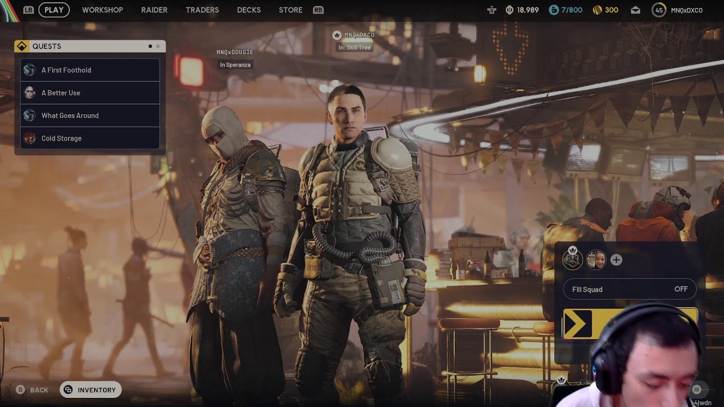Click the What Goes Around trader portrait
Viewport: 724px width, 407px height.
tap(29, 115)
